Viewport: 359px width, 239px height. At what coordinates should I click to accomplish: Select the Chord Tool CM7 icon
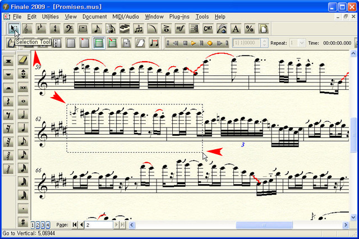[208, 29]
